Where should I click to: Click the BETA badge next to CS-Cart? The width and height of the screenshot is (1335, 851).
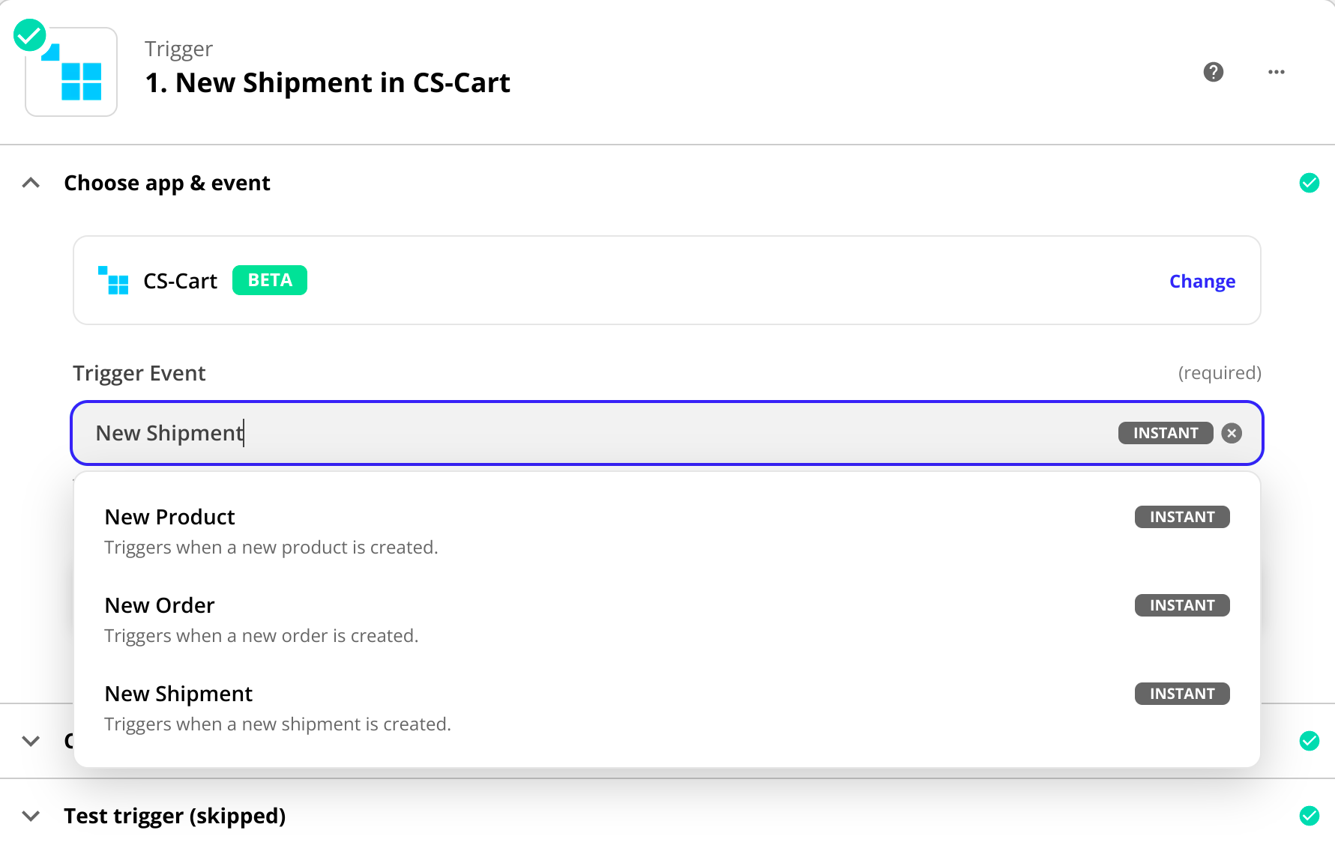point(270,280)
